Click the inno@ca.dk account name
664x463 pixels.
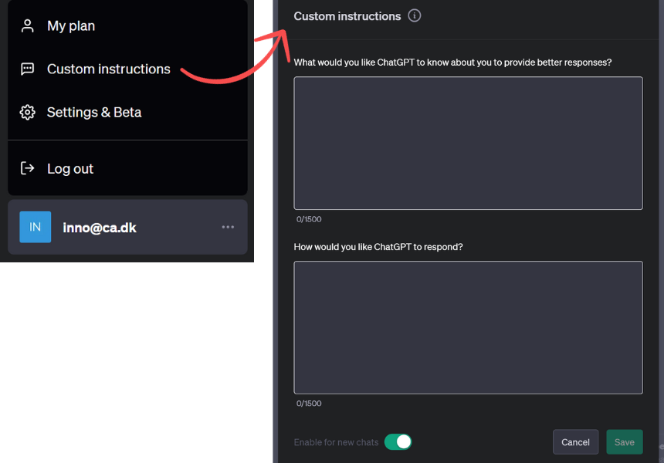coord(100,228)
